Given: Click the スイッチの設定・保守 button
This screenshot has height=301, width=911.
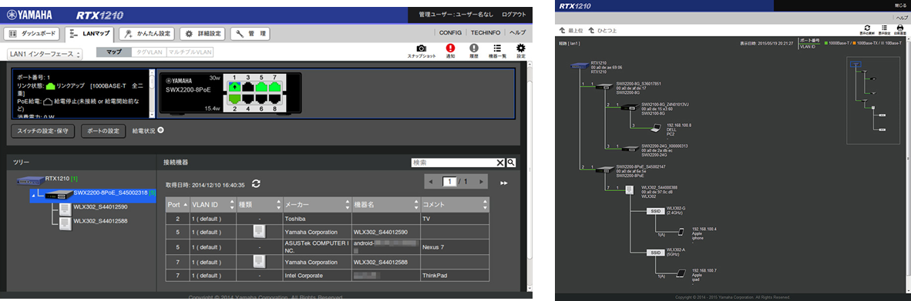Looking at the screenshot, I should tap(43, 131).
